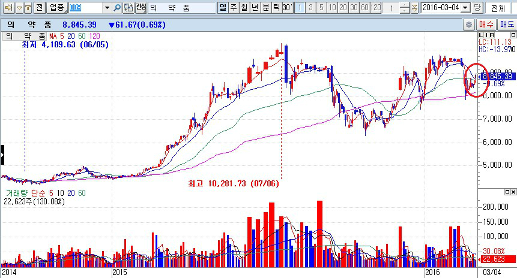Image resolution: width=517 pixels, height=278 pixels.
Task: Open the code 009 dropdown list
Action: click(107, 8)
